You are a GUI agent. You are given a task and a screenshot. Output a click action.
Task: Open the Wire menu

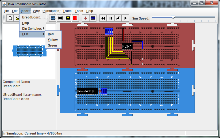click(x=36, y=11)
